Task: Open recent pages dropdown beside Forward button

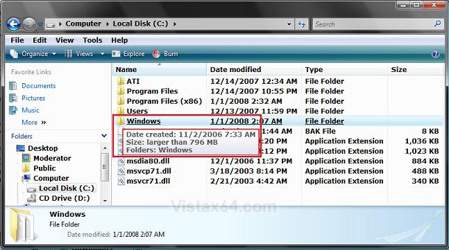Action: coord(40,24)
